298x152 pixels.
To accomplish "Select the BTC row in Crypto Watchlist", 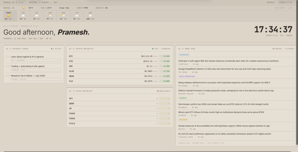I will [x=120, y=56].
